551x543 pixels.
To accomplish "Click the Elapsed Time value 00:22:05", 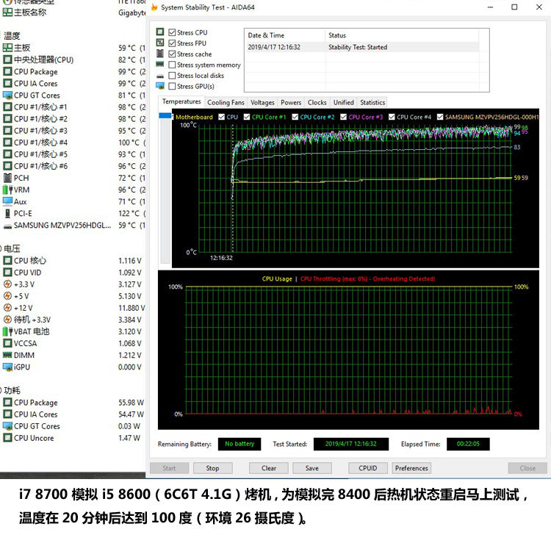I will pos(468,444).
